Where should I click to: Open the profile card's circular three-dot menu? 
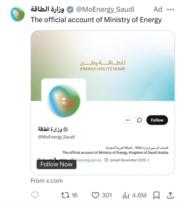(x=128, y=120)
